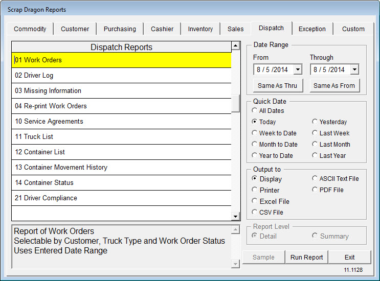The height and width of the screenshot is (281, 380).
Task: Select the 14 Container Status report
Action: [x=121, y=182]
